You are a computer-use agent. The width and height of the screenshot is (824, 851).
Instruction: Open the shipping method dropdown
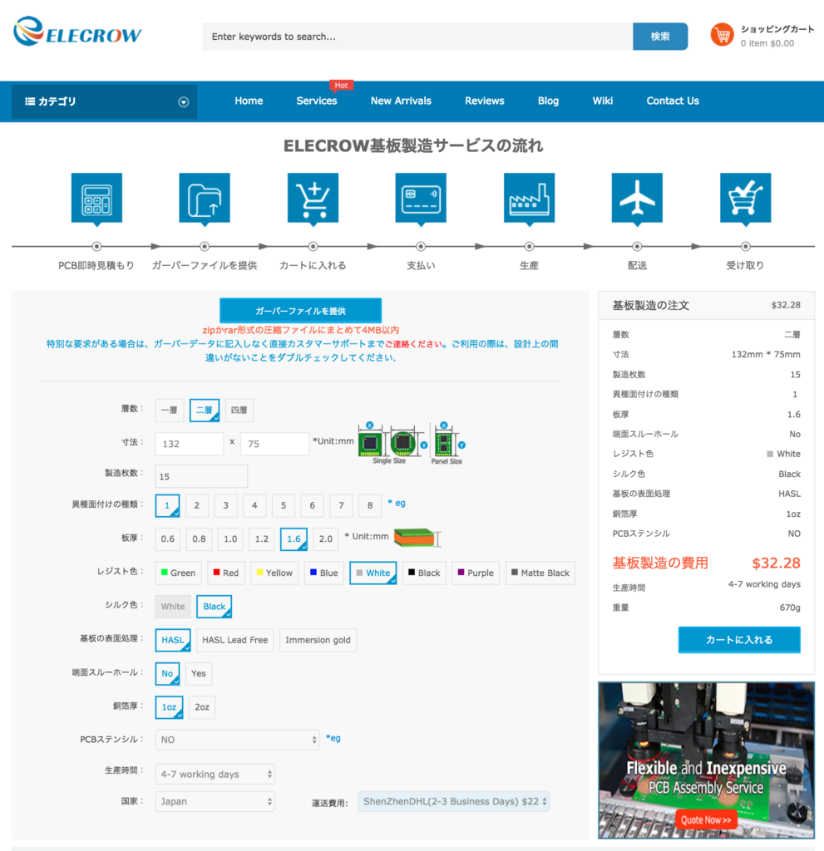click(453, 802)
